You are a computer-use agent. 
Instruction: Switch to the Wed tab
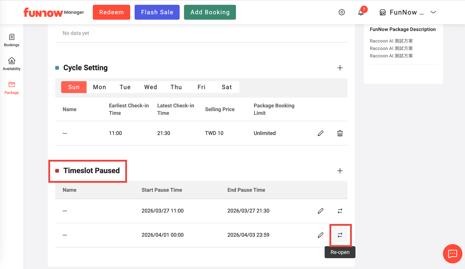(150, 87)
